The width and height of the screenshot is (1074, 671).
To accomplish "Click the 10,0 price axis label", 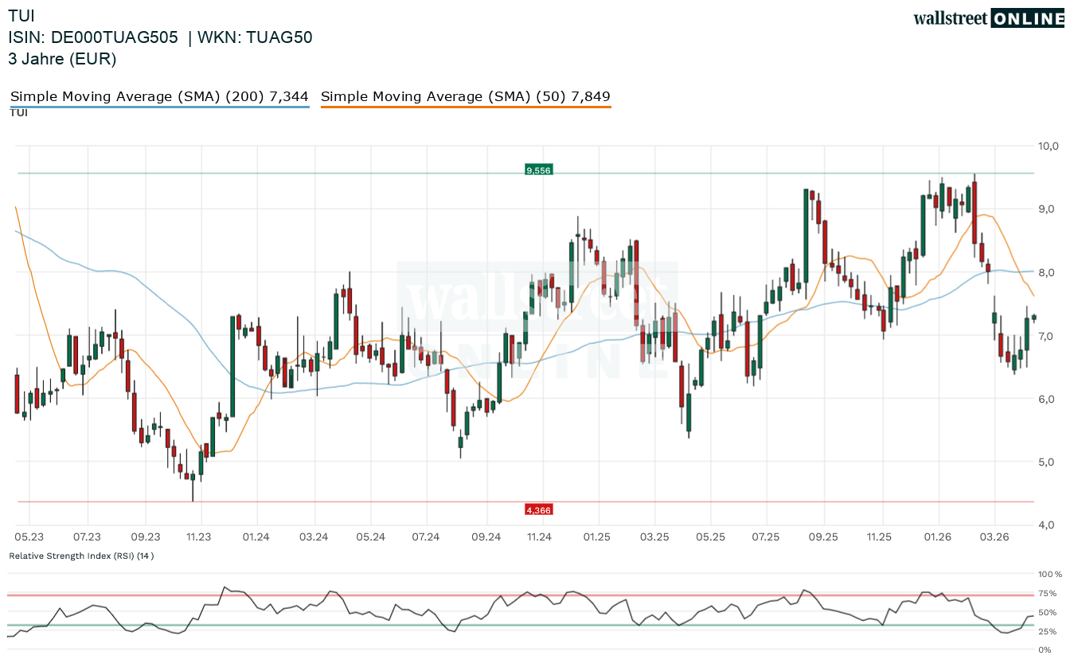I will tap(1048, 146).
